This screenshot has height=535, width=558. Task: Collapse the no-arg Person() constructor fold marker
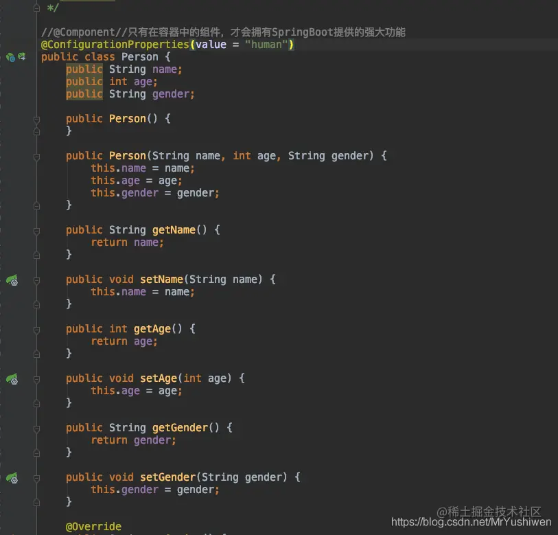click(36, 119)
